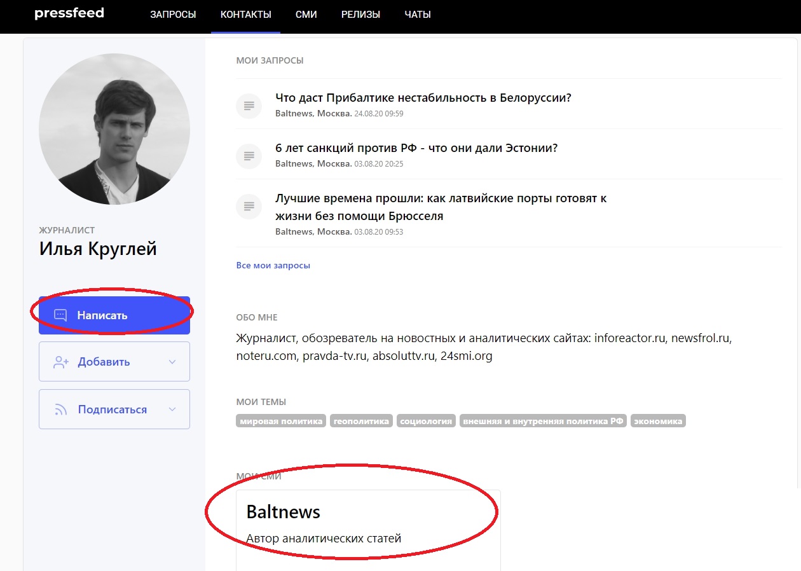Click document icon beside Latvian ports request

tap(249, 207)
